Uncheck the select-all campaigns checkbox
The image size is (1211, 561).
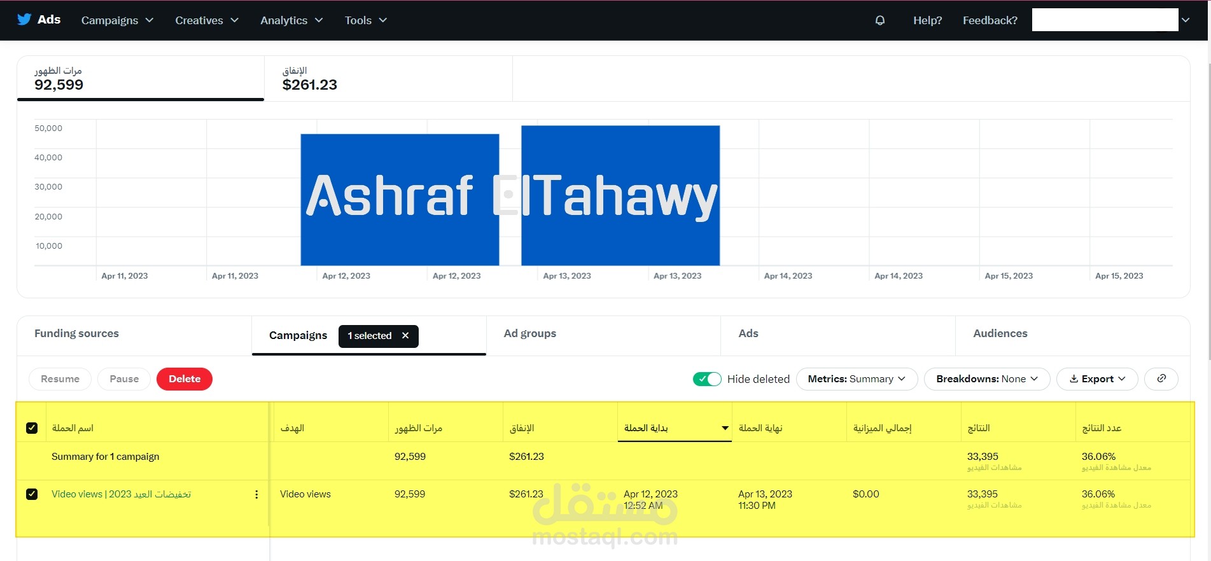tap(32, 428)
